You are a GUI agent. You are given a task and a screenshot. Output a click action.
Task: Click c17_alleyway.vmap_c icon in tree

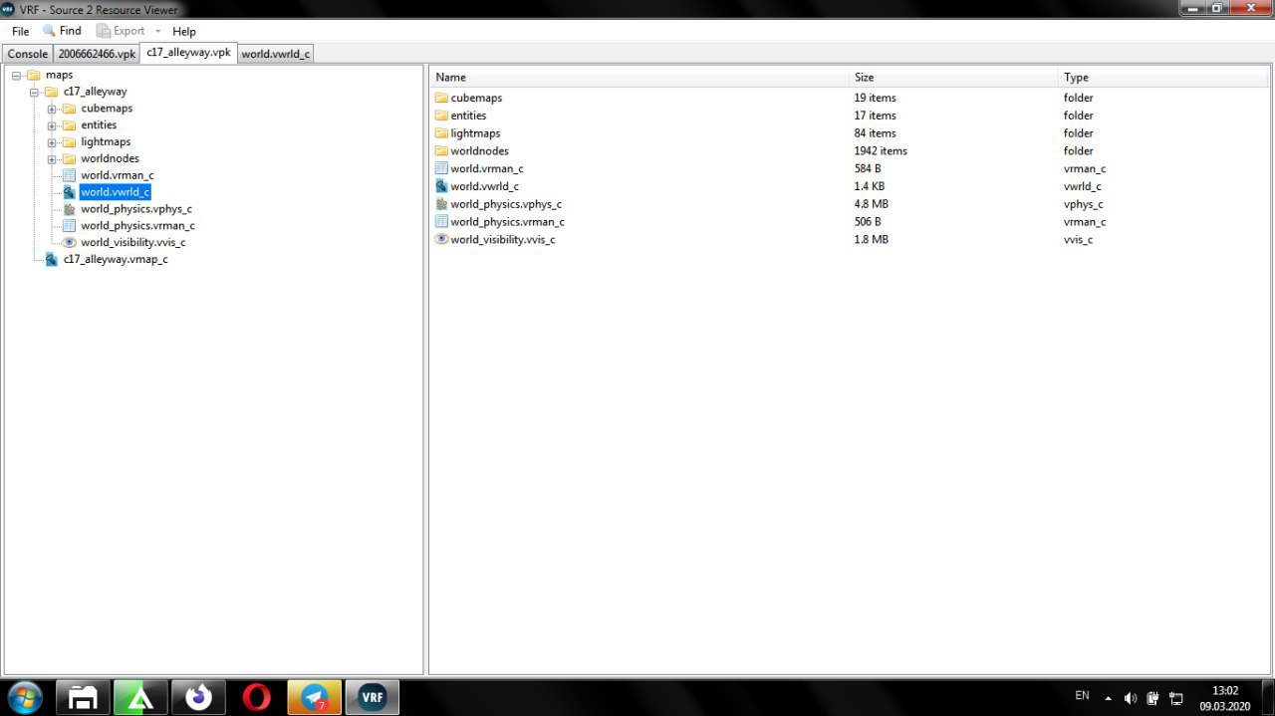[x=51, y=259]
